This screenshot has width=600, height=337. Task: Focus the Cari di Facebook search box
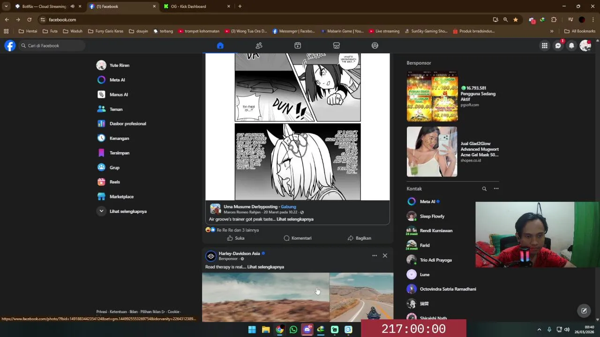(52, 45)
